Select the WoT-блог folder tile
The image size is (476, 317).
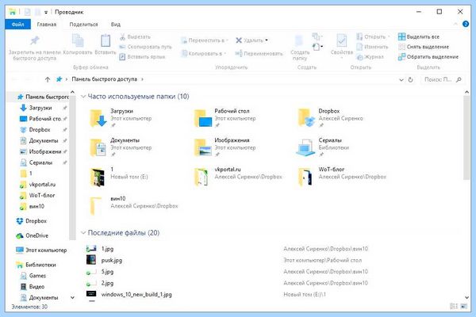[x=342, y=176]
